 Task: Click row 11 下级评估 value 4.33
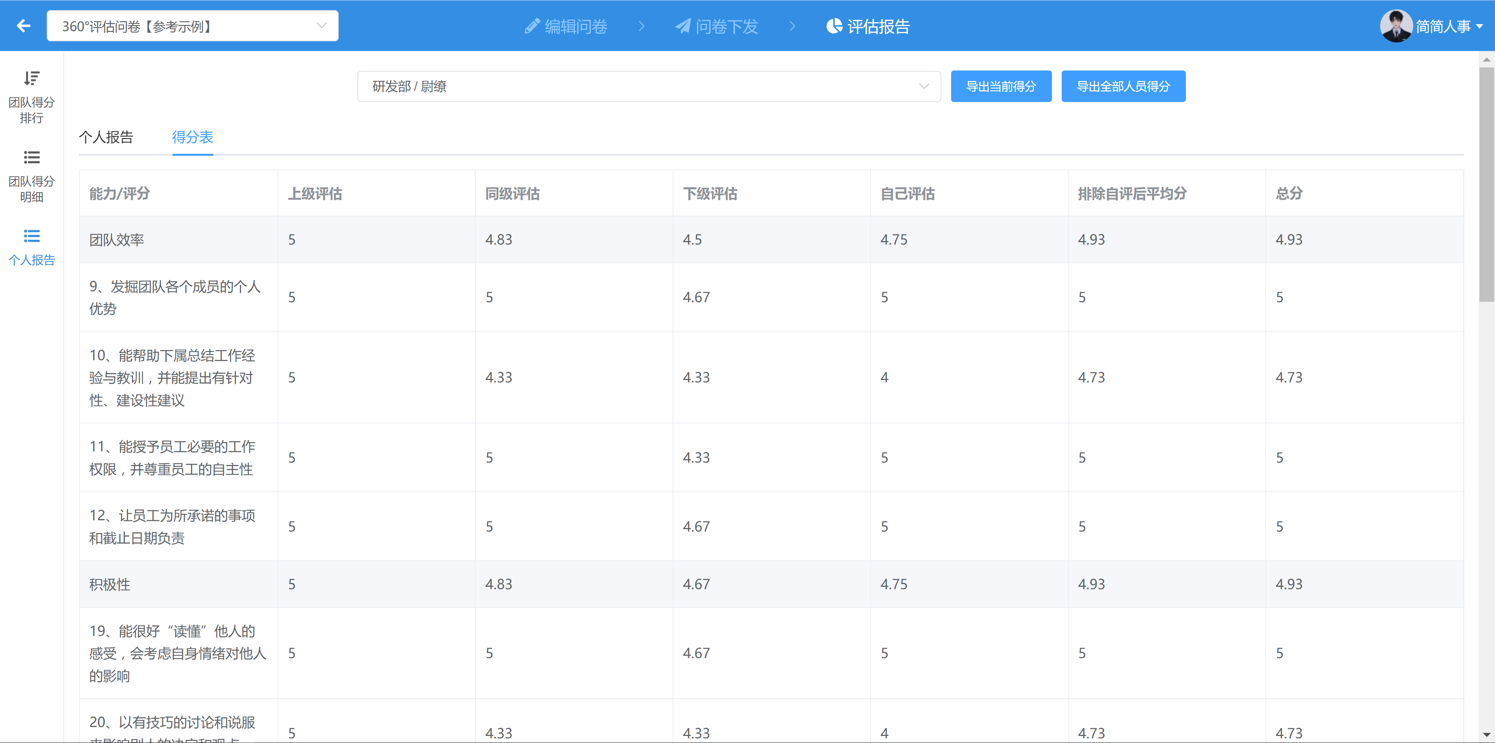pyautogui.click(x=696, y=458)
